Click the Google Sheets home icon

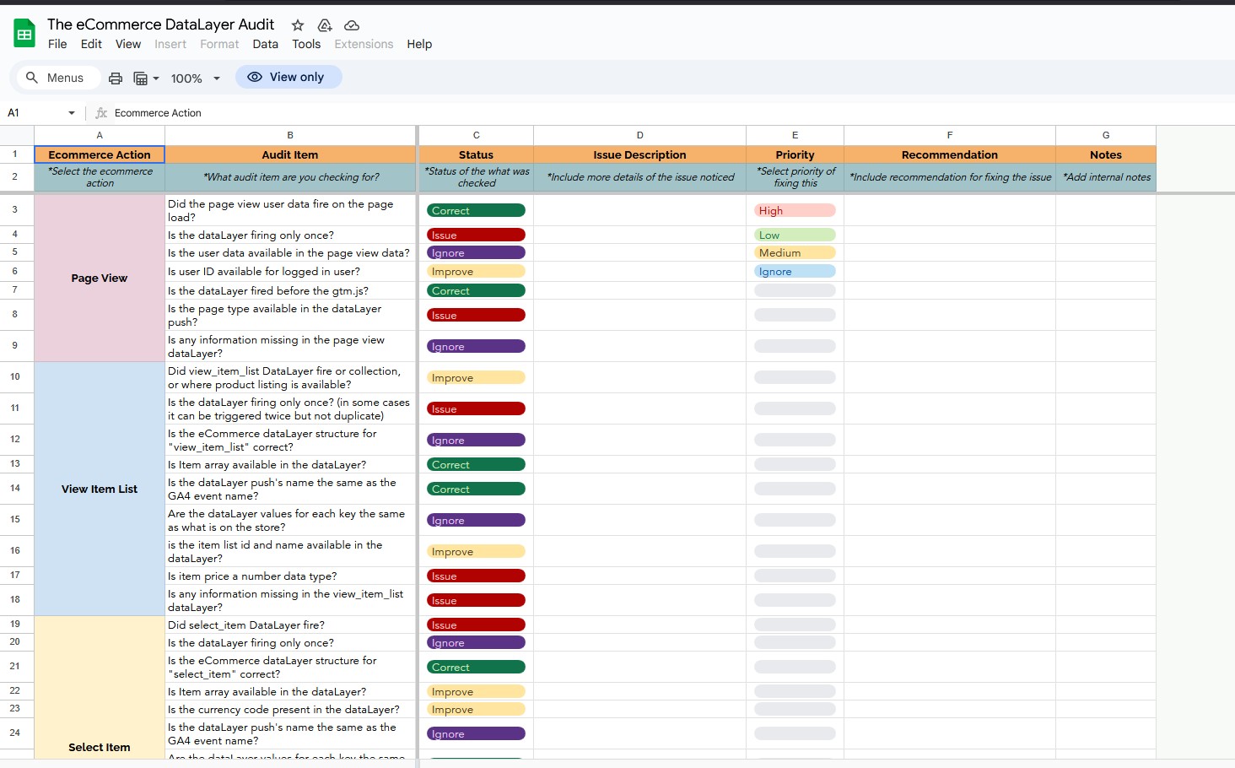pyautogui.click(x=23, y=32)
